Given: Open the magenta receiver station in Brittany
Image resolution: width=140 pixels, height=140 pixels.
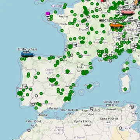Looking at the screenshot, I should [48, 14].
